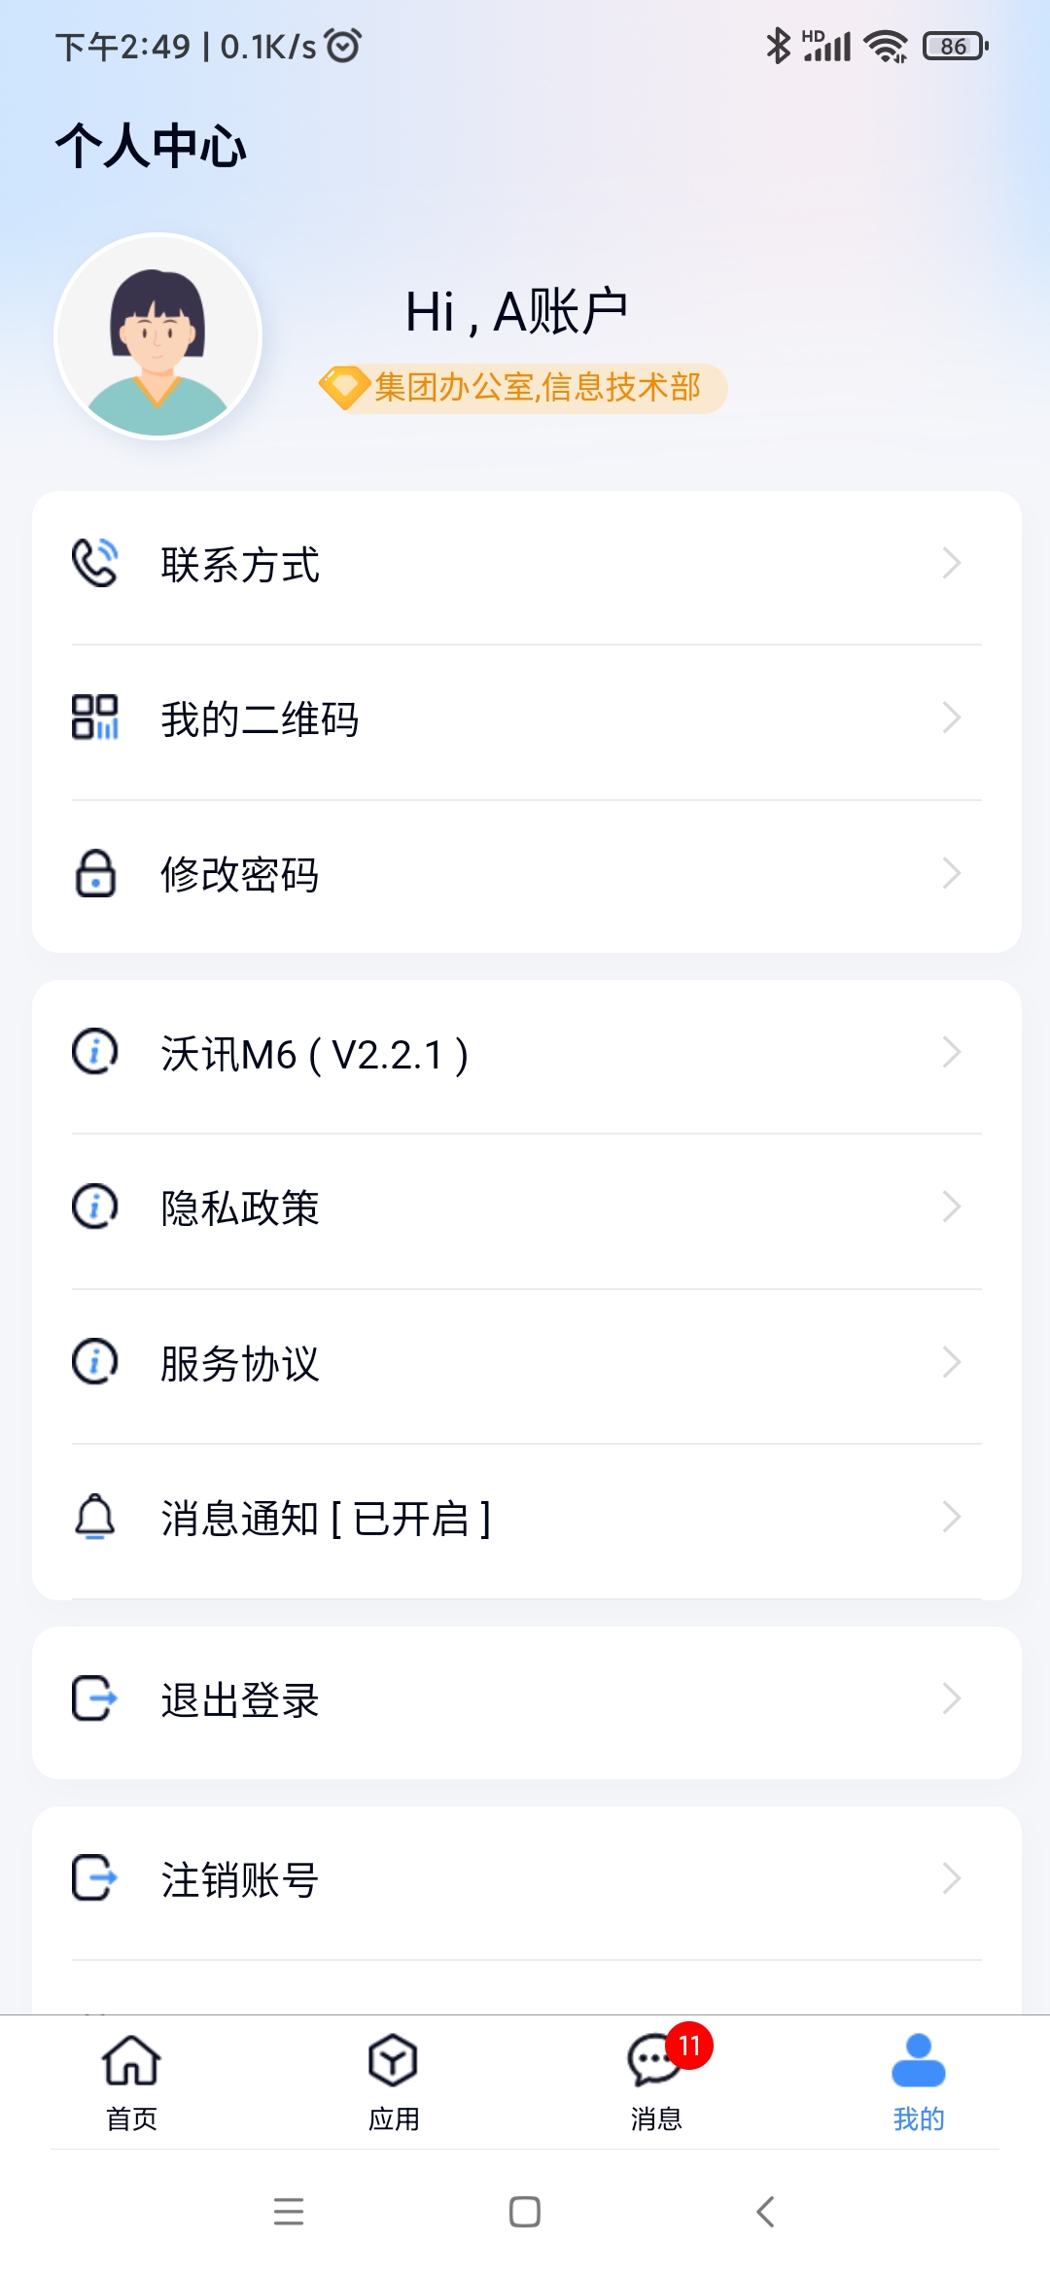Click the info icon beside 服务协议
Viewport: 1050px width, 2275px height.
click(x=95, y=1361)
